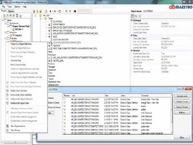Select the Database Links node
The image size is (193, 145).
pos(53,85)
